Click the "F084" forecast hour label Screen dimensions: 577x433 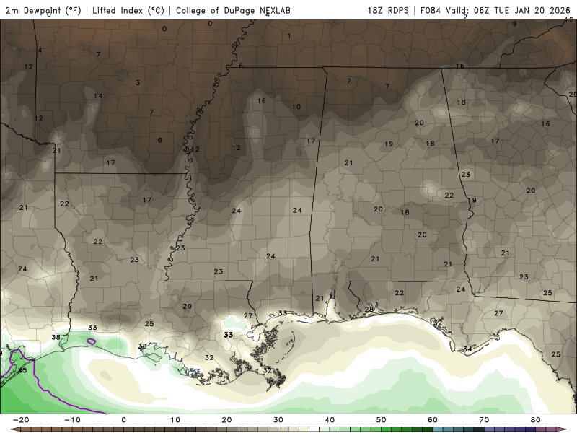pyautogui.click(x=430, y=10)
